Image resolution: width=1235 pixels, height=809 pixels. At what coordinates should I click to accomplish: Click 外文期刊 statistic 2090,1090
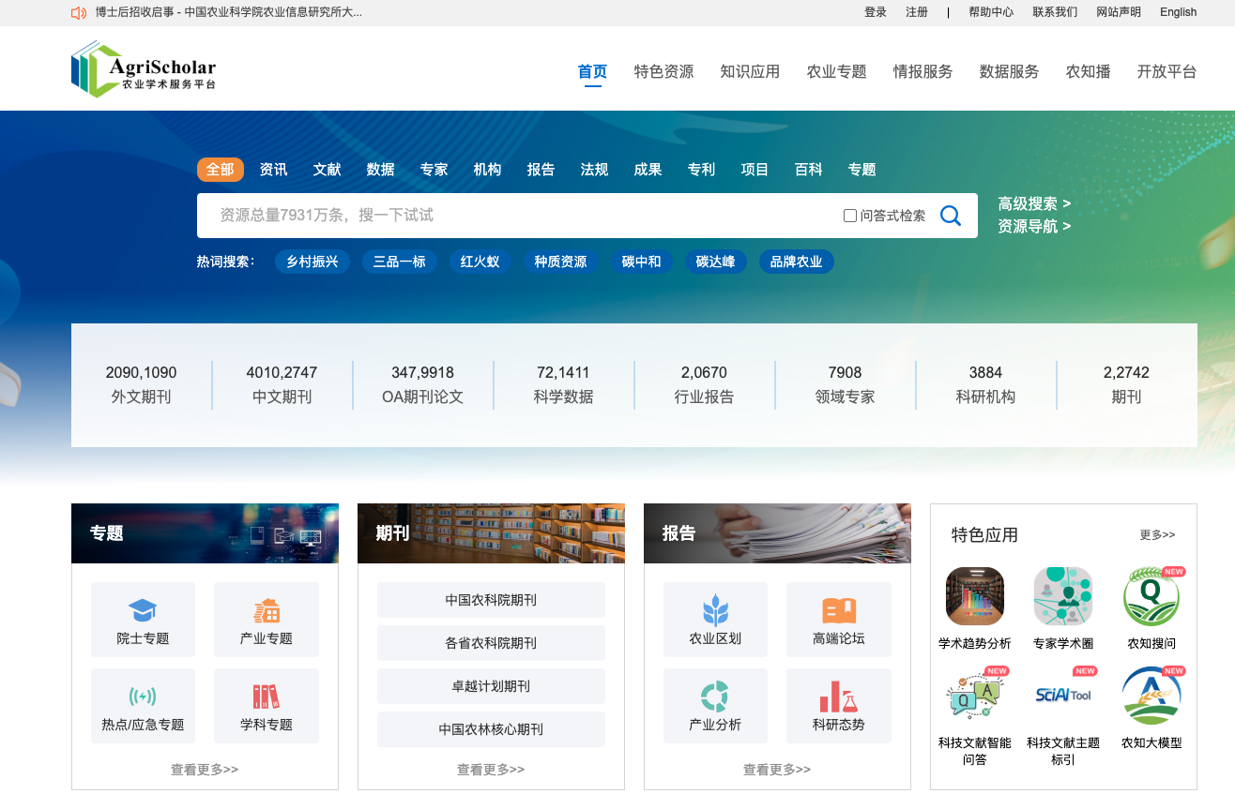(x=142, y=384)
